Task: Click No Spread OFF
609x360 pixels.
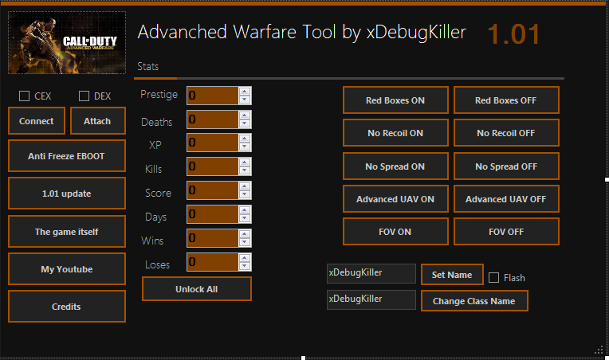Action: point(506,166)
